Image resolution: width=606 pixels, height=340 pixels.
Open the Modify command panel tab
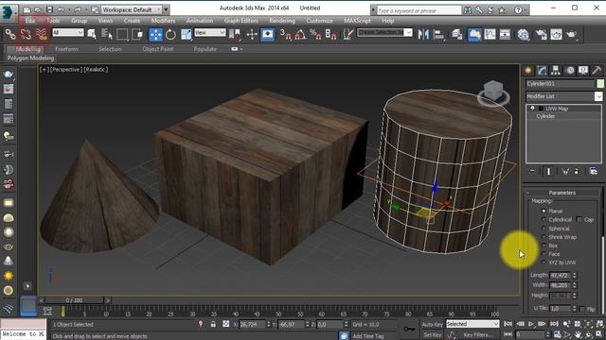[x=542, y=70]
